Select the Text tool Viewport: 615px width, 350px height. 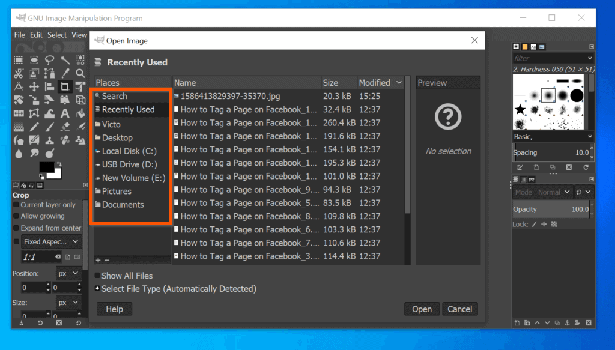coord(65,113)
